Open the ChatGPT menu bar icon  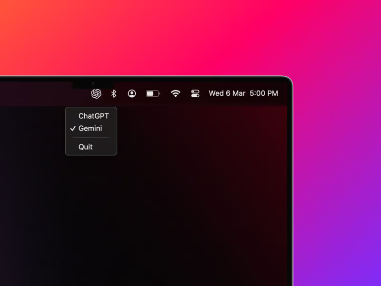click(x=96, y=93)
